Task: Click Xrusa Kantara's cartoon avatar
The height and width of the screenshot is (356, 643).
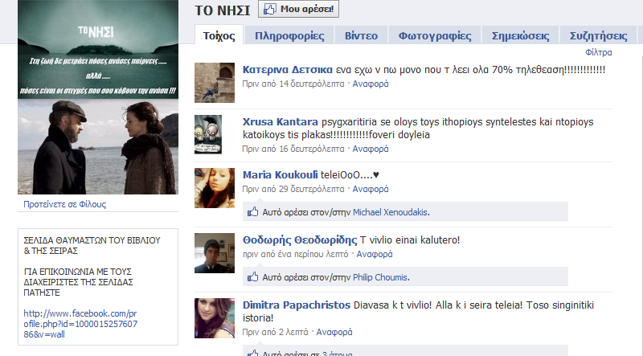Action: [208, 134]
